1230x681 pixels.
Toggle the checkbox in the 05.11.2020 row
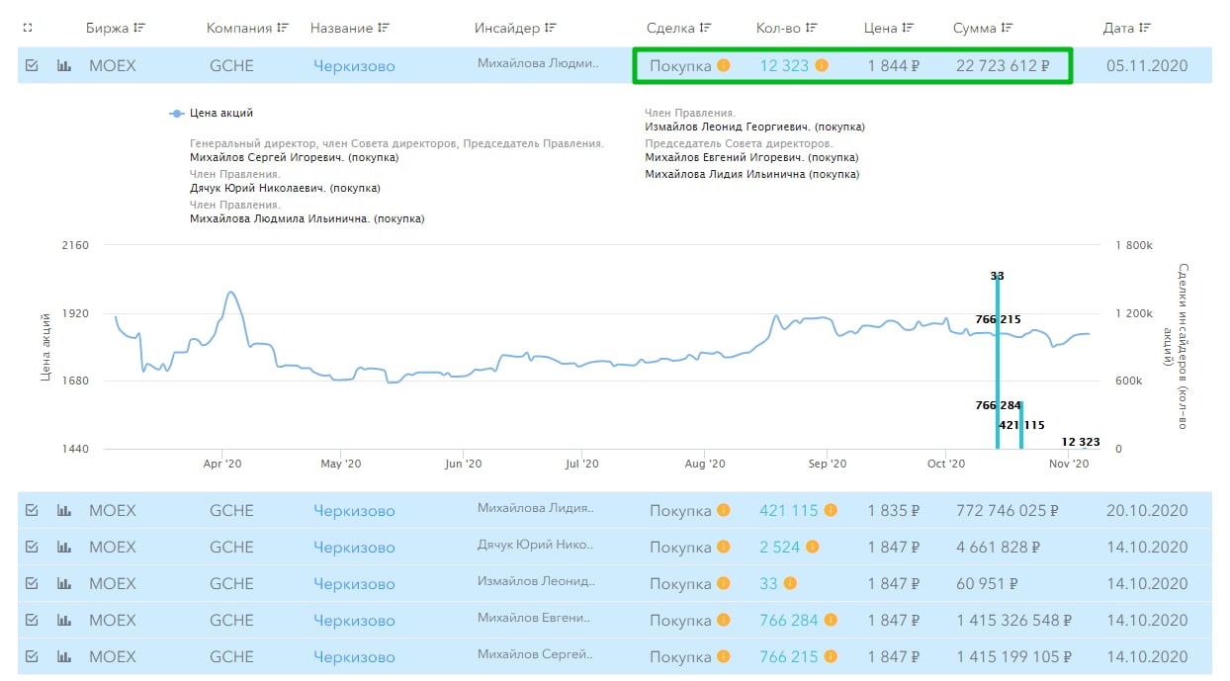point(32,66)
